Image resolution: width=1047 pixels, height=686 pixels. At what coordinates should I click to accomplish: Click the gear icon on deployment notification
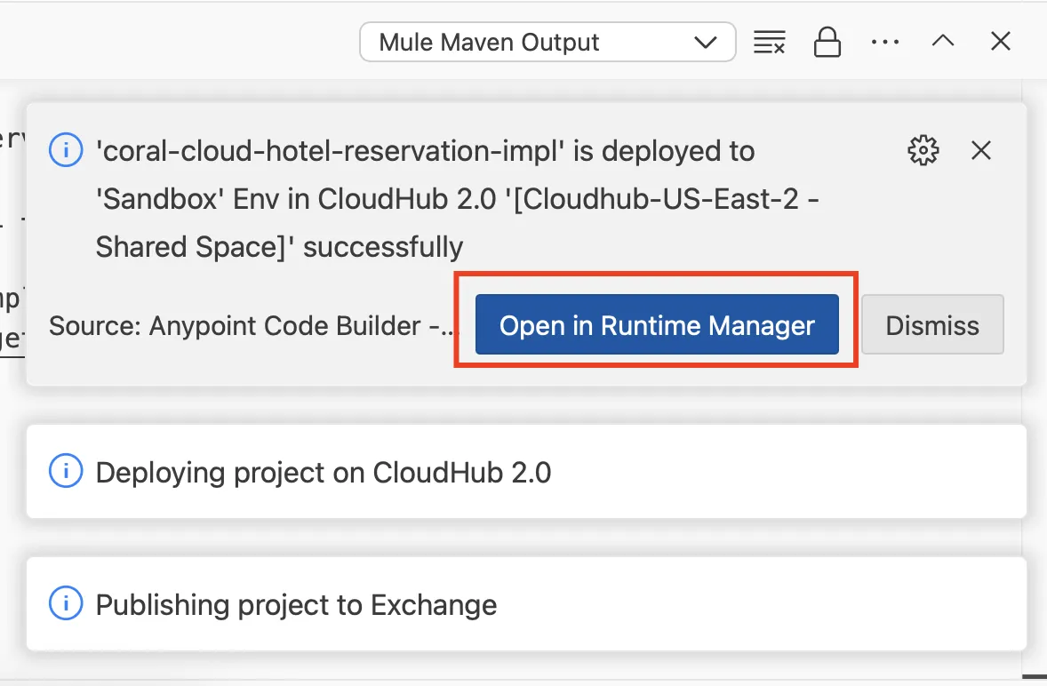tap(923, 151)
